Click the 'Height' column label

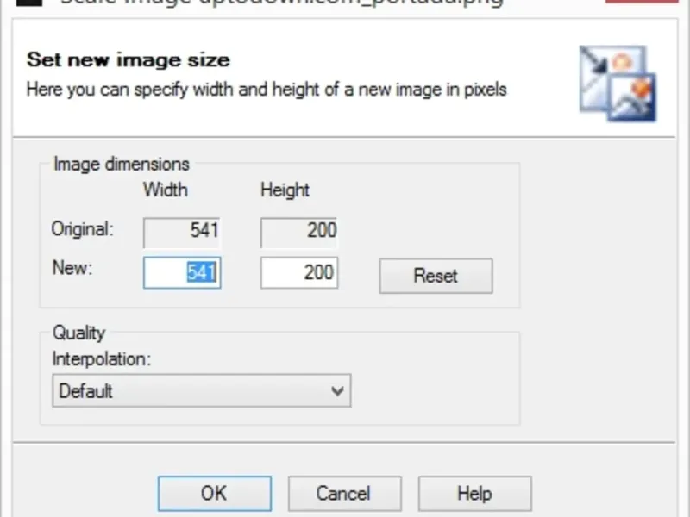point(285,190)
